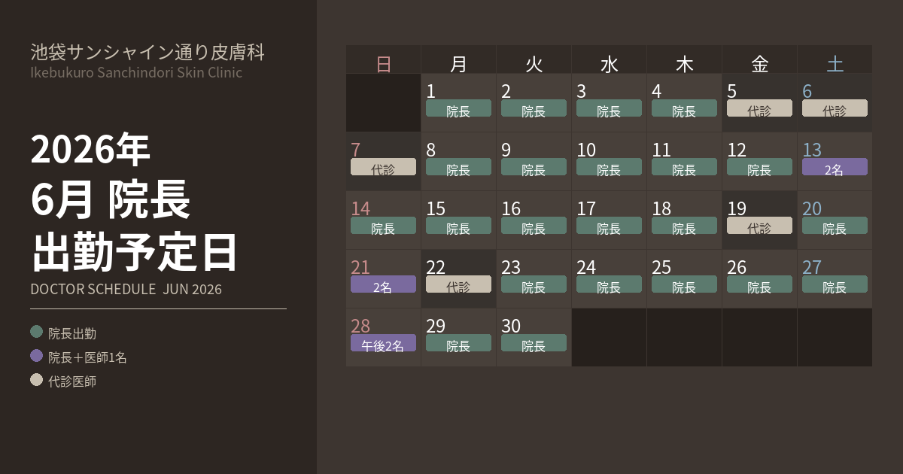Select the 院長 badge on June 17
The width and height of the screenshot is (903, 474).
coord(609,226)
